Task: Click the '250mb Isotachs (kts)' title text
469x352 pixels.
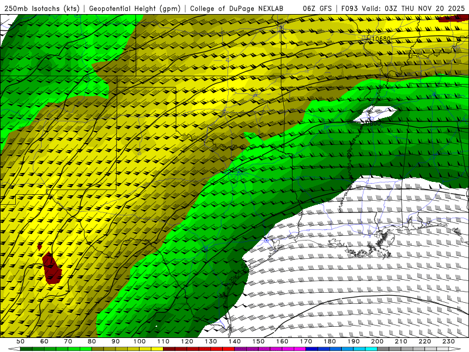Action: (42, 9)
